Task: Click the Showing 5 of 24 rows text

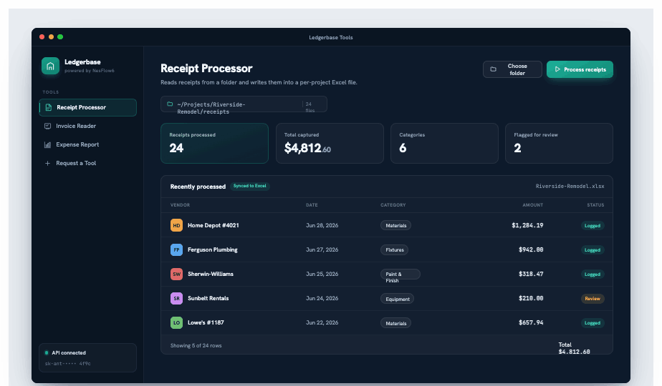Action: coord(196,345)
